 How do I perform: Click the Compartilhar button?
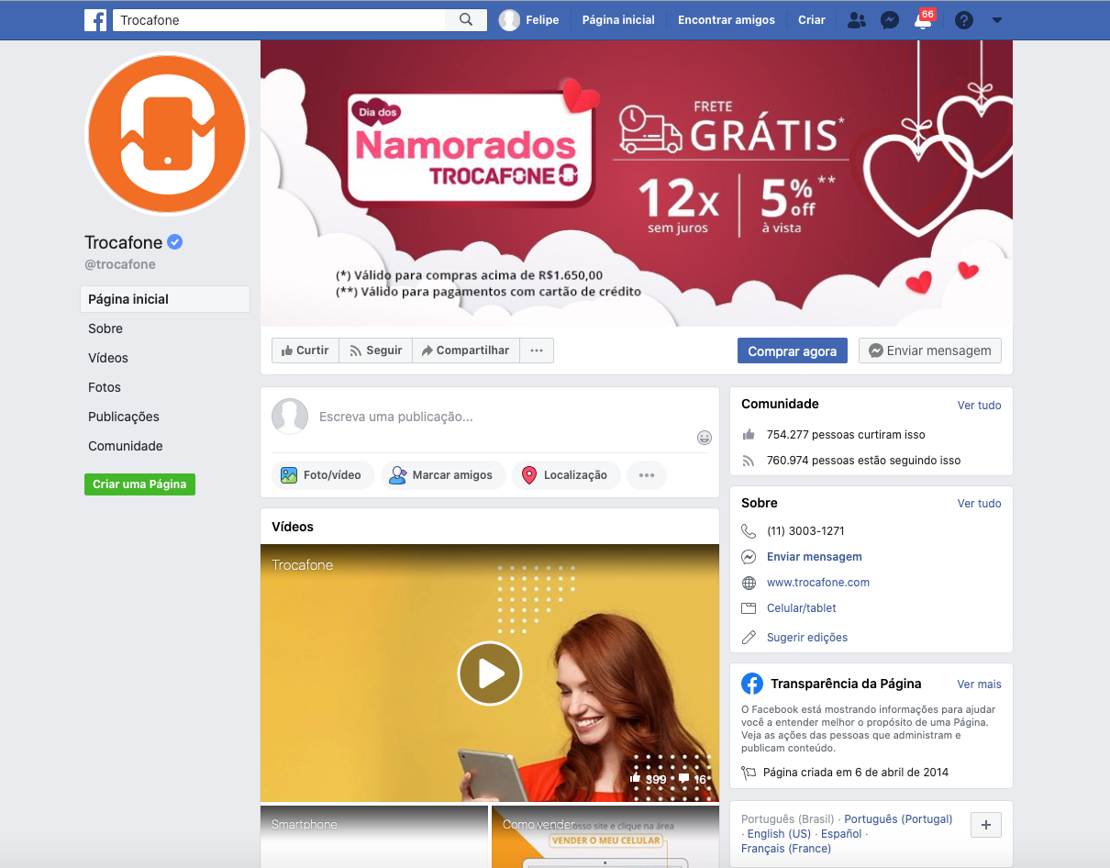click(466, 351)
